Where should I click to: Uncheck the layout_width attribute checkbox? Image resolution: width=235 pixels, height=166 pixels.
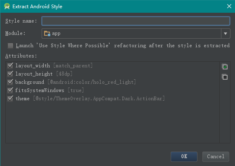pyautogui.click(x=10, y=66)
